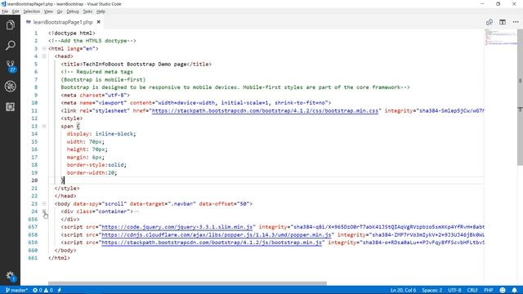Open the Manage gear icon
This screenshot has height=294, width=523.
coord(11,276)
